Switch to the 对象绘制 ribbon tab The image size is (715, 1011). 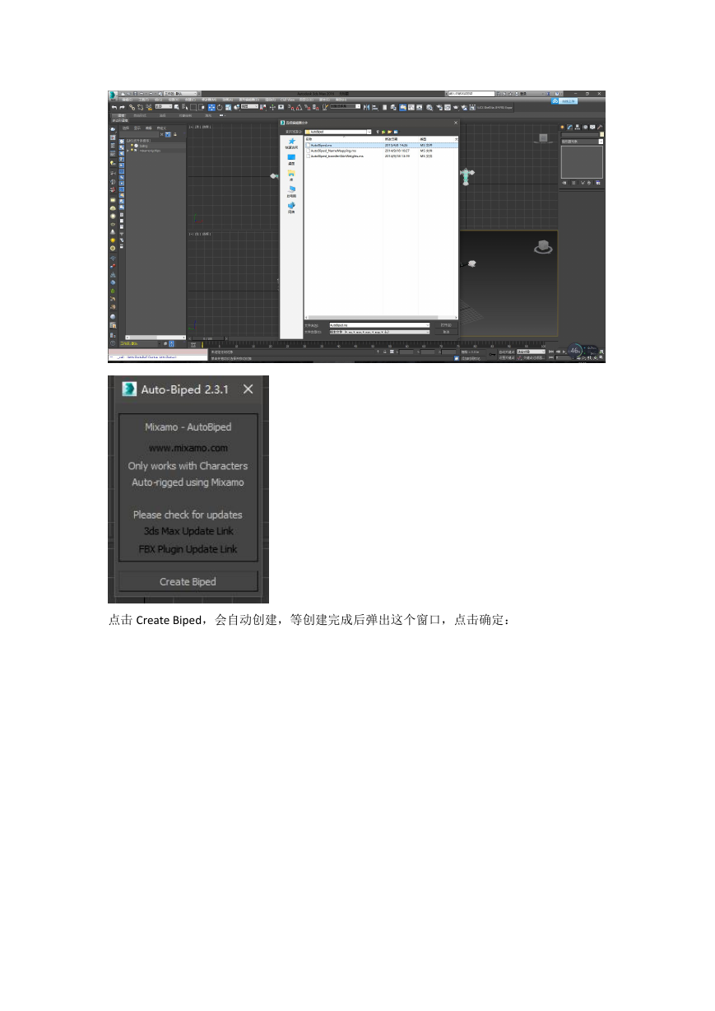[185, 115]
